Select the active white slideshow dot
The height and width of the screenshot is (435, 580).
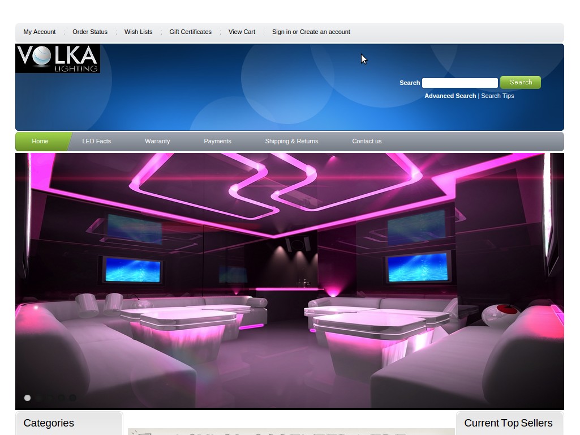[x=27, y=398]
